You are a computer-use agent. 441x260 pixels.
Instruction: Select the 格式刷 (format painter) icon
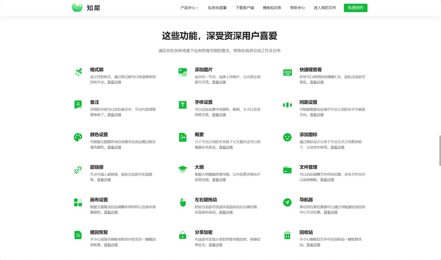[x=78, y=72]
